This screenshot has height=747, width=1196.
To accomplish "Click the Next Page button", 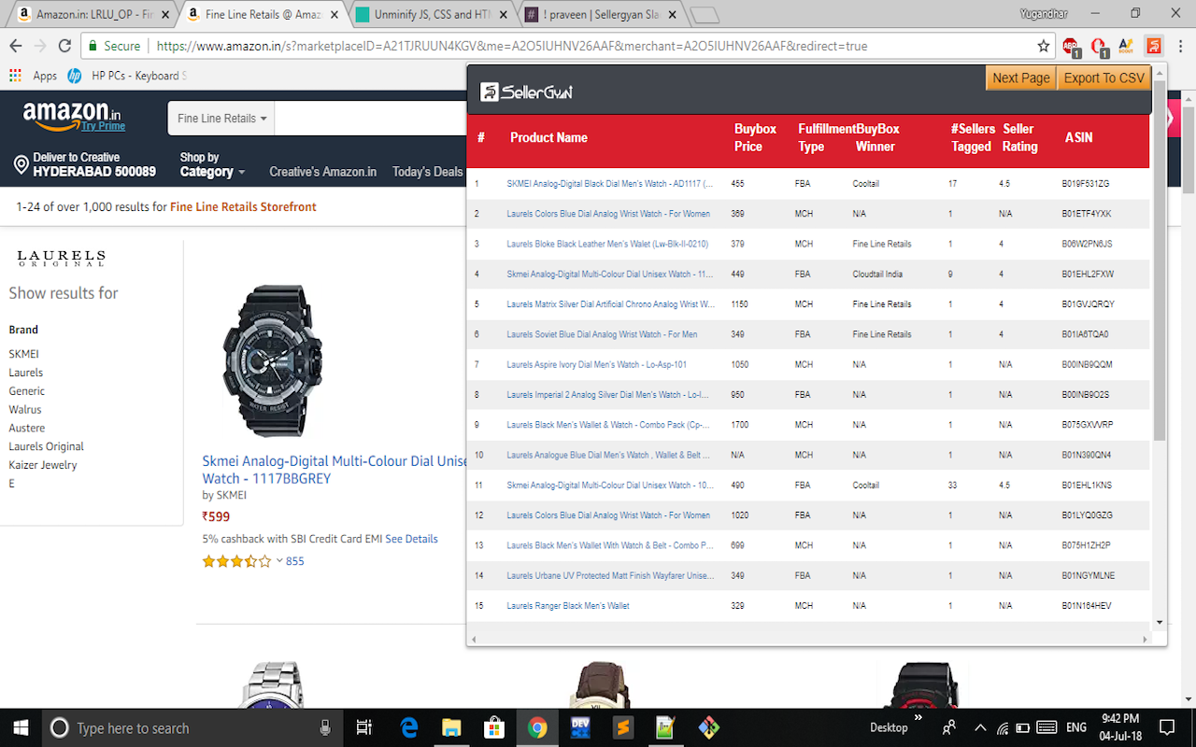I will point(1020,78).
